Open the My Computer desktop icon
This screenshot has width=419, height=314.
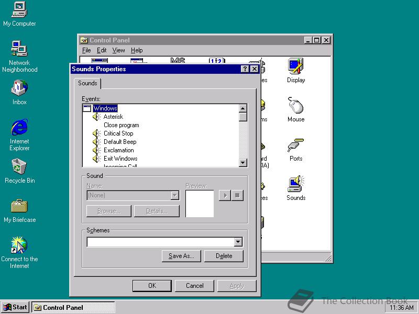point(19,14)
